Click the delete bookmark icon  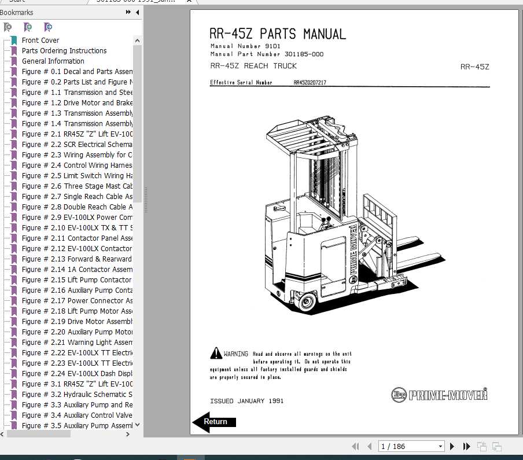point(8,27)
